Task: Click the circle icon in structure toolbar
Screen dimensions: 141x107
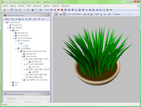Action: 26,19
